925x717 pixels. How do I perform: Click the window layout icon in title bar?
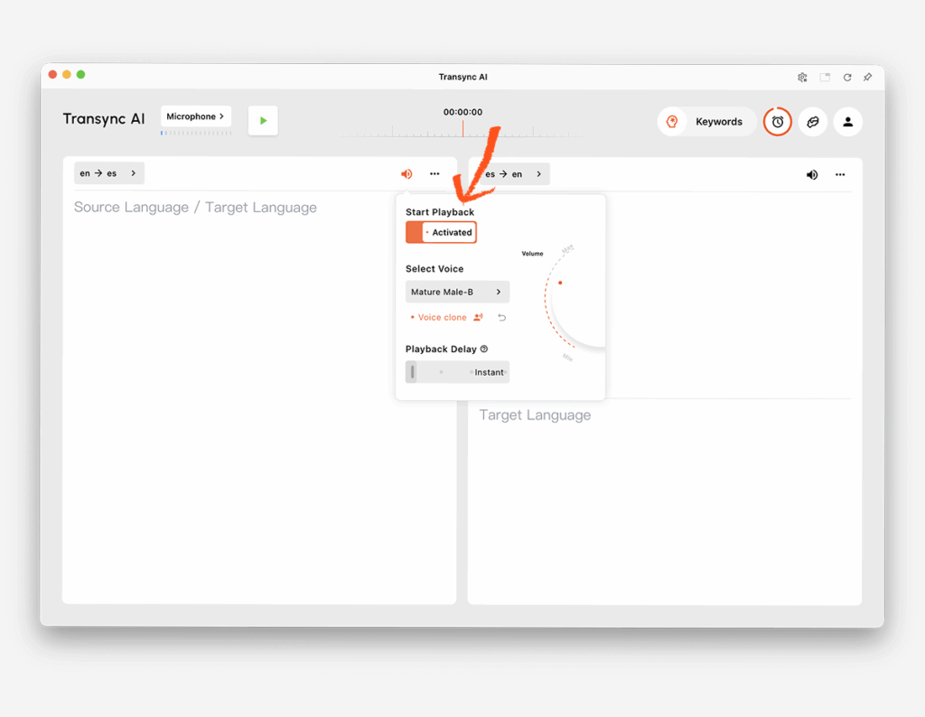[x=825, y=78]
